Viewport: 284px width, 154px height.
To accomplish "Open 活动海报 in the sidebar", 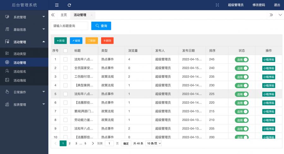I will pos(20,80).
